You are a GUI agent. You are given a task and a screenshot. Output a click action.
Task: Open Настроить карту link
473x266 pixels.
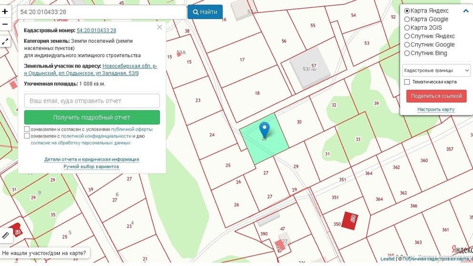pos(436,109)
